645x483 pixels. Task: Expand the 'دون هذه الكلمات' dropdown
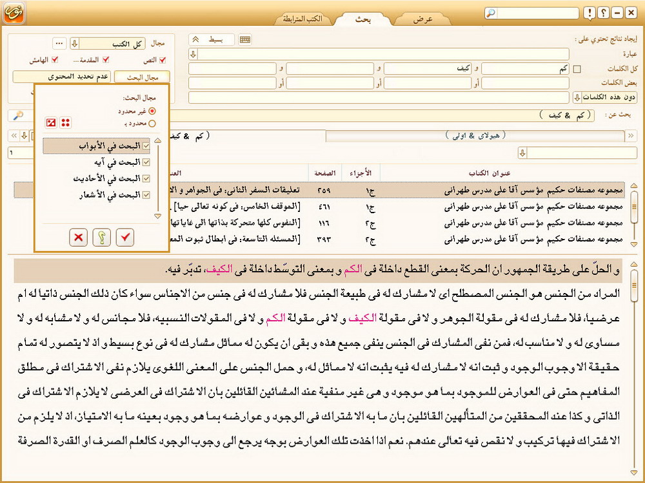click(577, 97)
